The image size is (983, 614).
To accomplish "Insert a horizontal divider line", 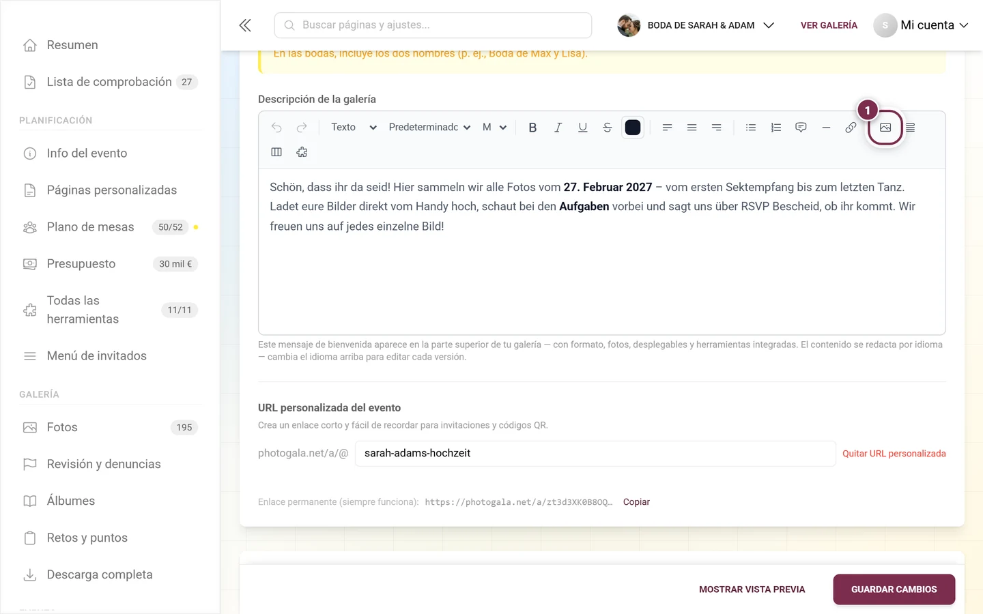I will click(826, 128).
